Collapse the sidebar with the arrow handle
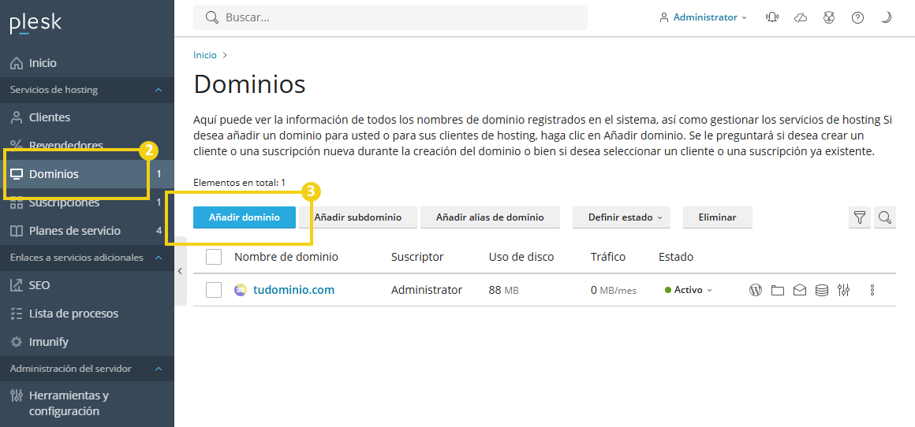Image resolution: width=915 pixels, height=427 pixels. click(181, 271)
